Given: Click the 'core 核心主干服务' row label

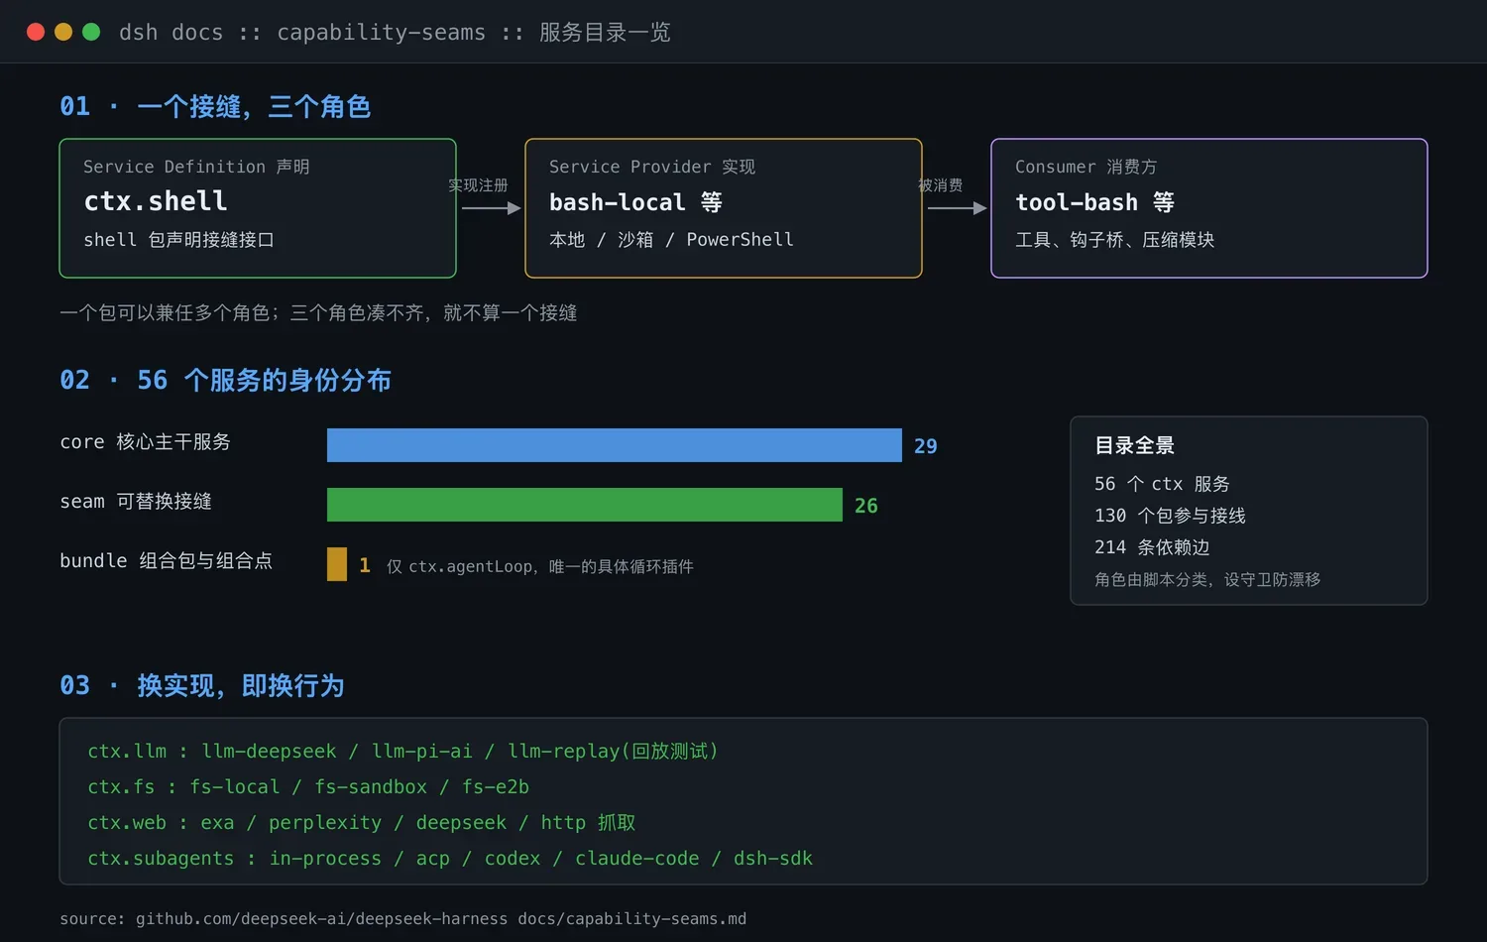Looking at the screenshot, I should point(145,442).
